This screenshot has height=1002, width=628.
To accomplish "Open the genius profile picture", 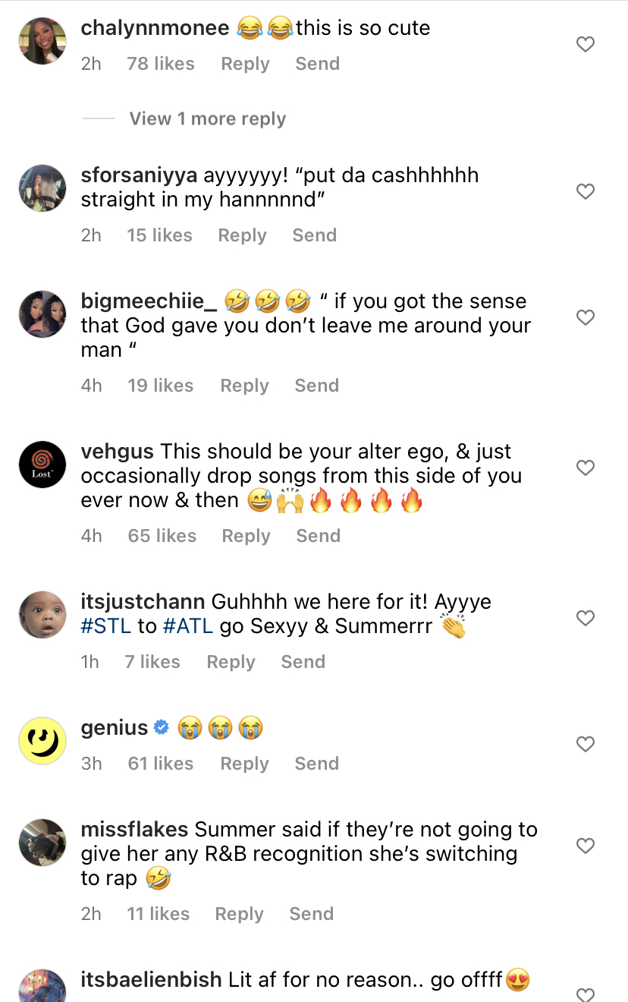I will pos(42,740).
